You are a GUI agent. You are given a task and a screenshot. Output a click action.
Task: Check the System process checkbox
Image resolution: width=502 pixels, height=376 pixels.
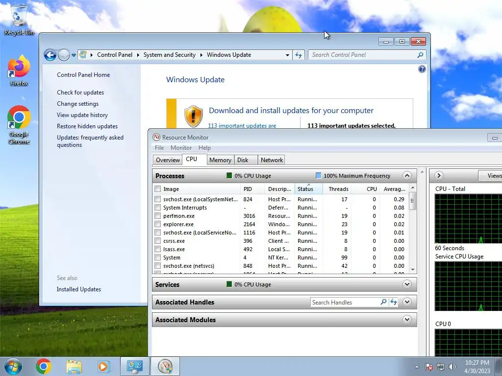(x=157, y=258)
